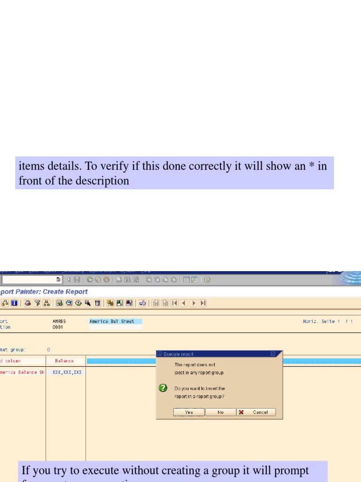Click the empty field below America Bal Sheet

116,327
